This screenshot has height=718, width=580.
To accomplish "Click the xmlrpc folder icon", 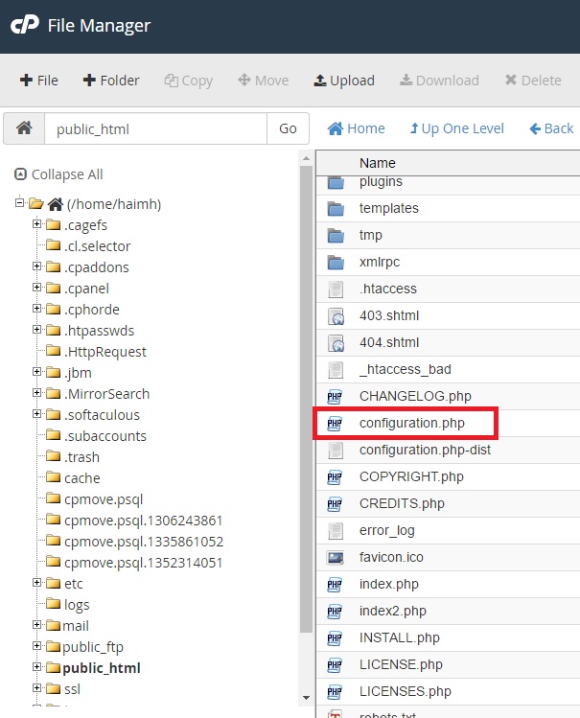I will point(336,263).
